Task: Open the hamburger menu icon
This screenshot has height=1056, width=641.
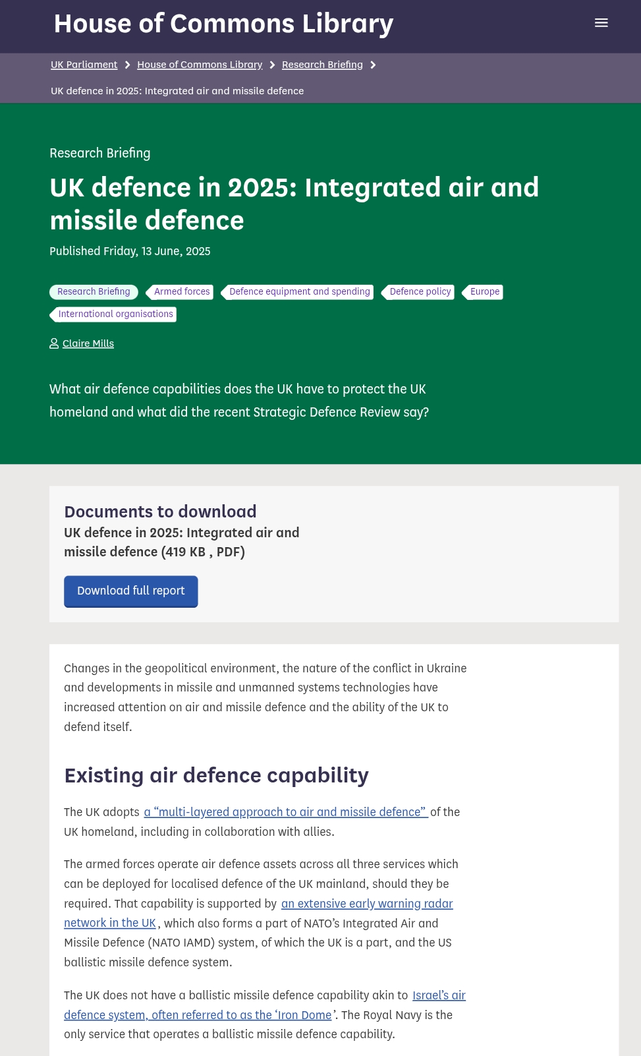Action: click(x=601, y=23)
